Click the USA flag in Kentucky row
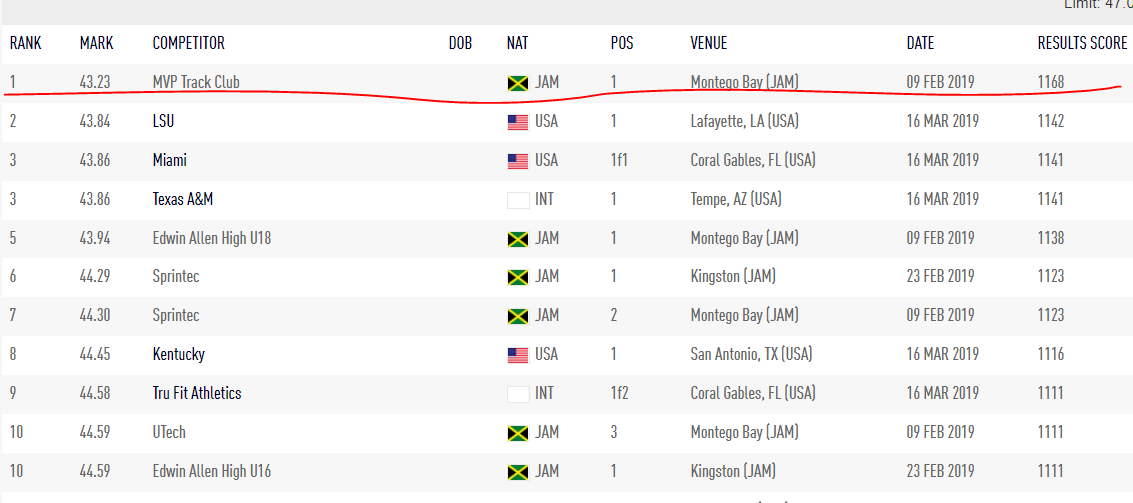Viewport: 1133px width, 503px height. (x=517, y=355)
